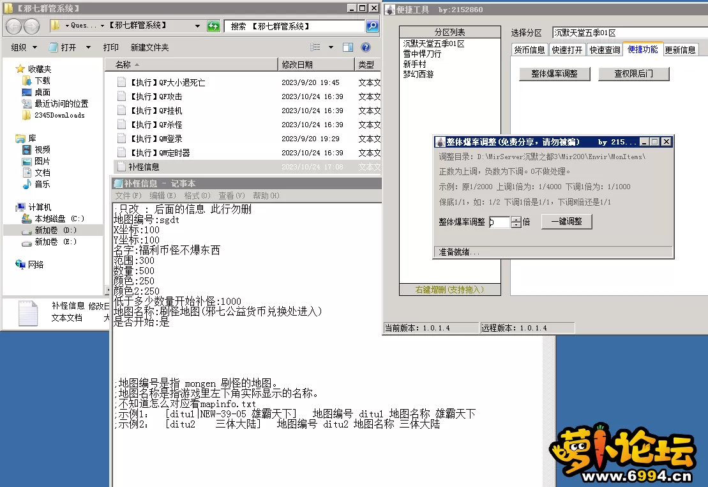Viewport: 708px width, 487px height.
Task: Switch to the 便捷功能 tab
Action: [x=642, y=49]
